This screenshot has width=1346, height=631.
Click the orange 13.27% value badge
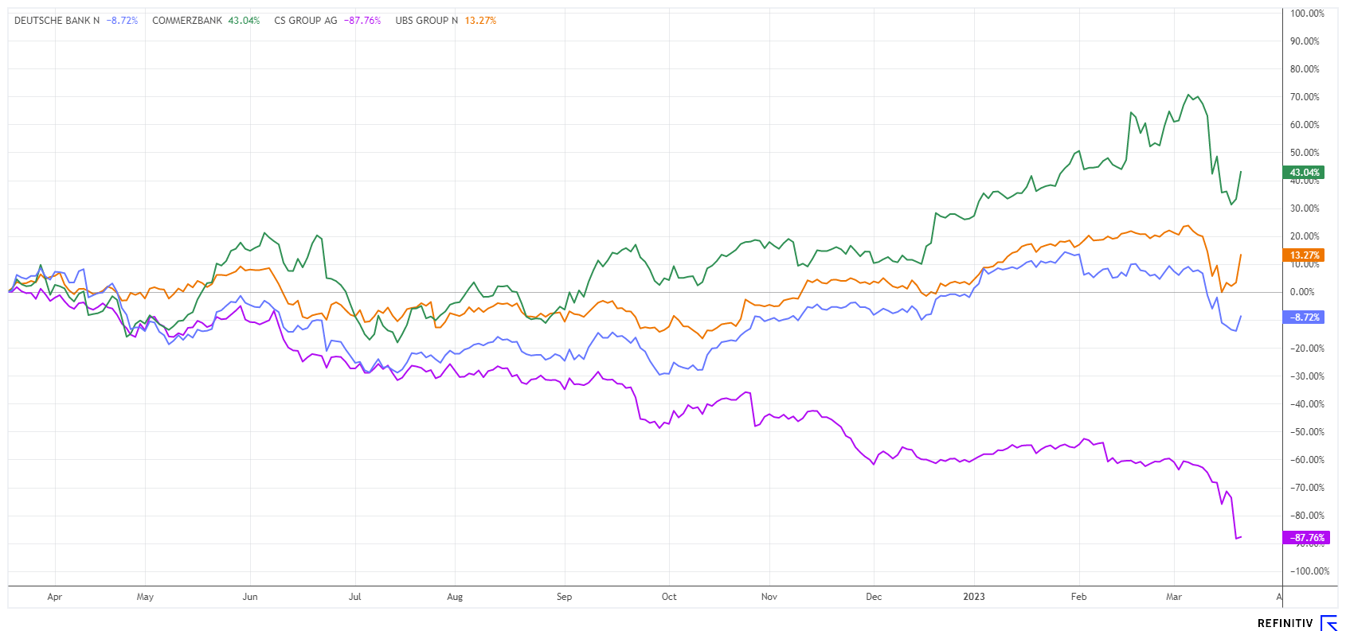pos(1305,255)
